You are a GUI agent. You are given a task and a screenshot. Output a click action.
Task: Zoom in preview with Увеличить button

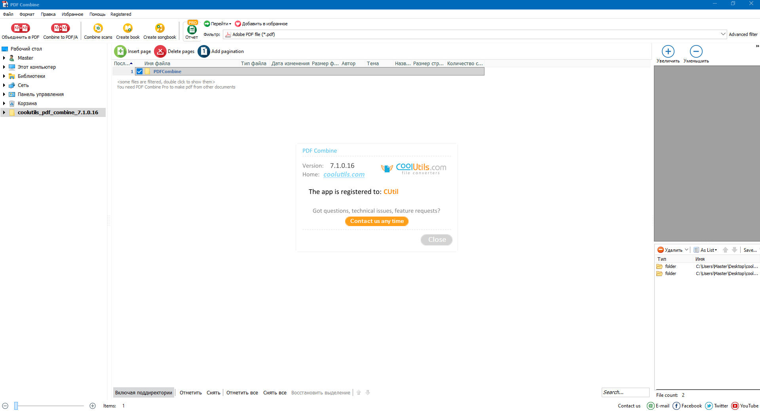pos(668,52)
